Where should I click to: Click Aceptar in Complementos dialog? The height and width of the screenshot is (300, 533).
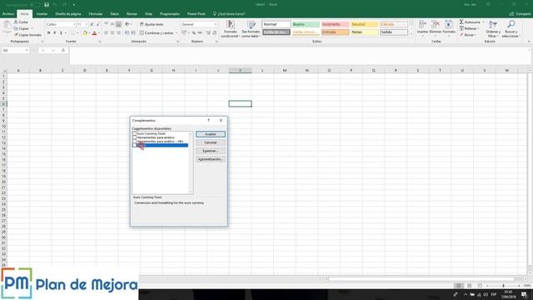pyautogui.click(x=211, y=134)
